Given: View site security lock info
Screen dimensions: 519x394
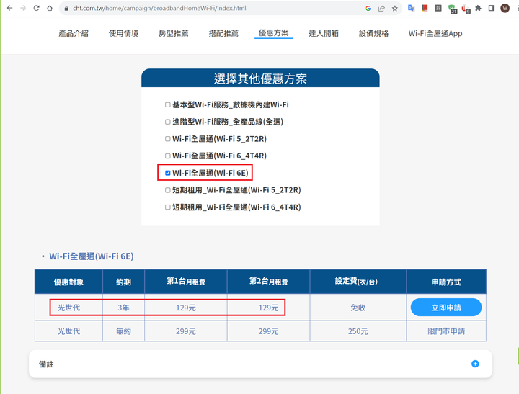Looking at the screenshot, I should tap(66, 8).
